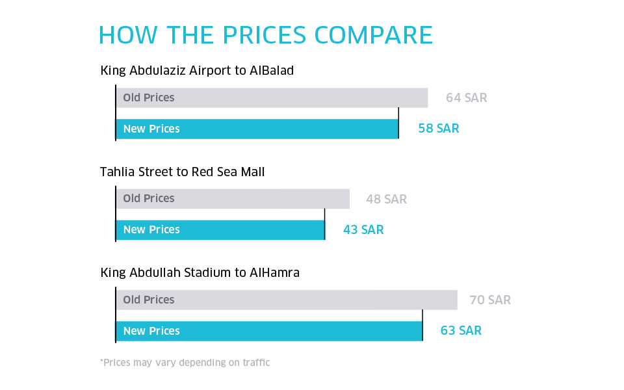Click the black vertical axis line of the Tahlia chart
The image size is (624, 390).
point(116,214)
